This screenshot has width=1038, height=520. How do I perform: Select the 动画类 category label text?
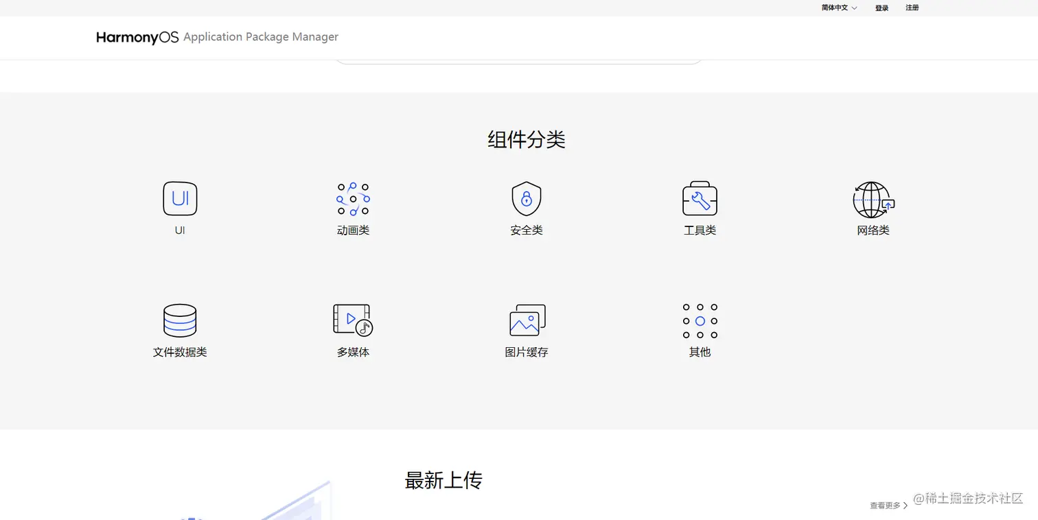[x=353, y=230]
